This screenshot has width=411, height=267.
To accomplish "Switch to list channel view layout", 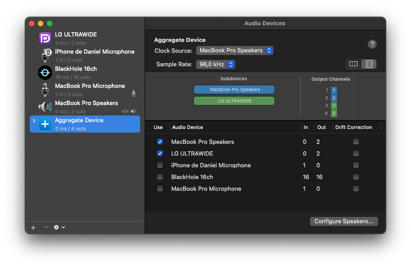I will [x=369, y=64].
